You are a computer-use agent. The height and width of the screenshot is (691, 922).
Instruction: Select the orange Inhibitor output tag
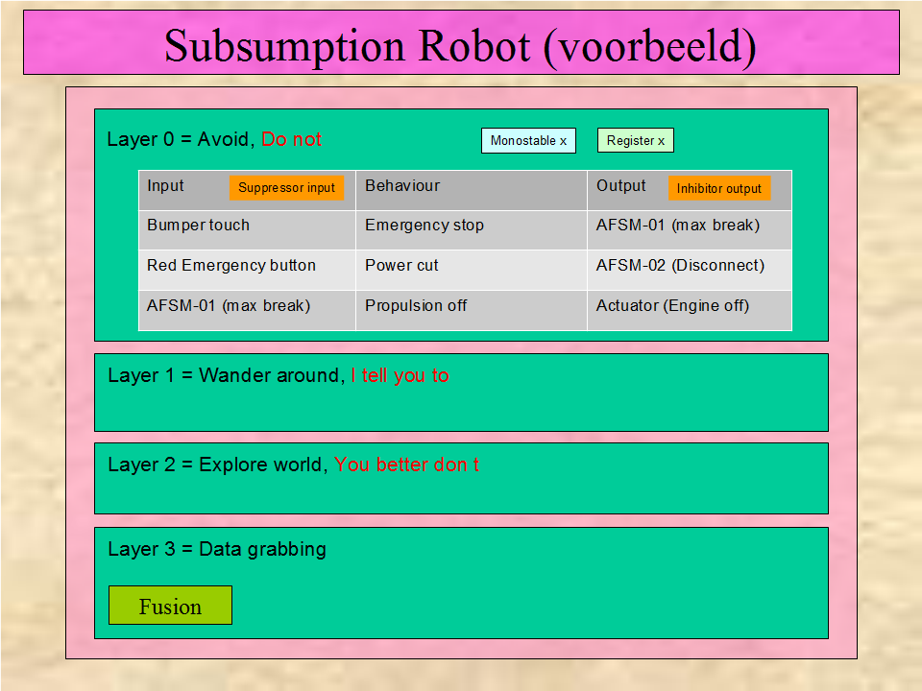[718, 189]
